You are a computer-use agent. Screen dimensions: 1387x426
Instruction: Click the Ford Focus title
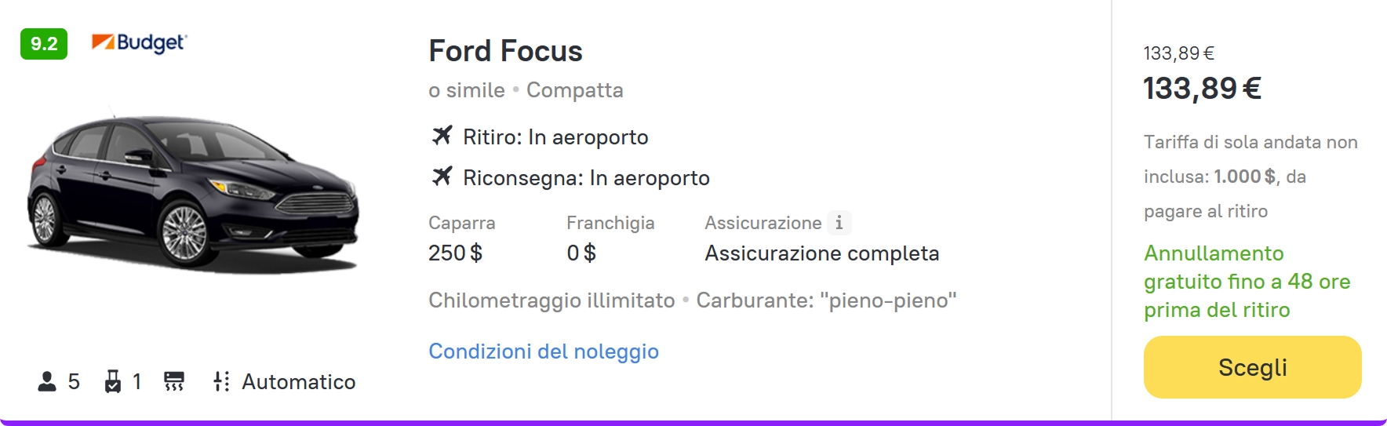[505, 51]
